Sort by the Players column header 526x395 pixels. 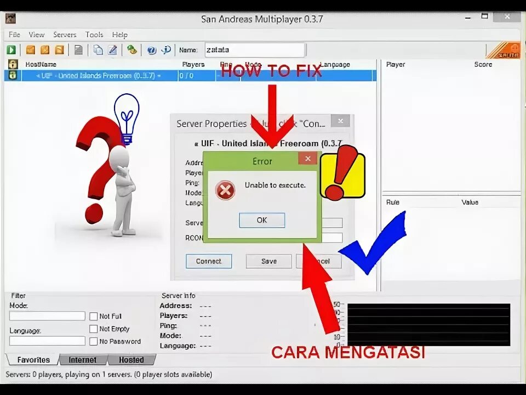[x=193, y=64]
